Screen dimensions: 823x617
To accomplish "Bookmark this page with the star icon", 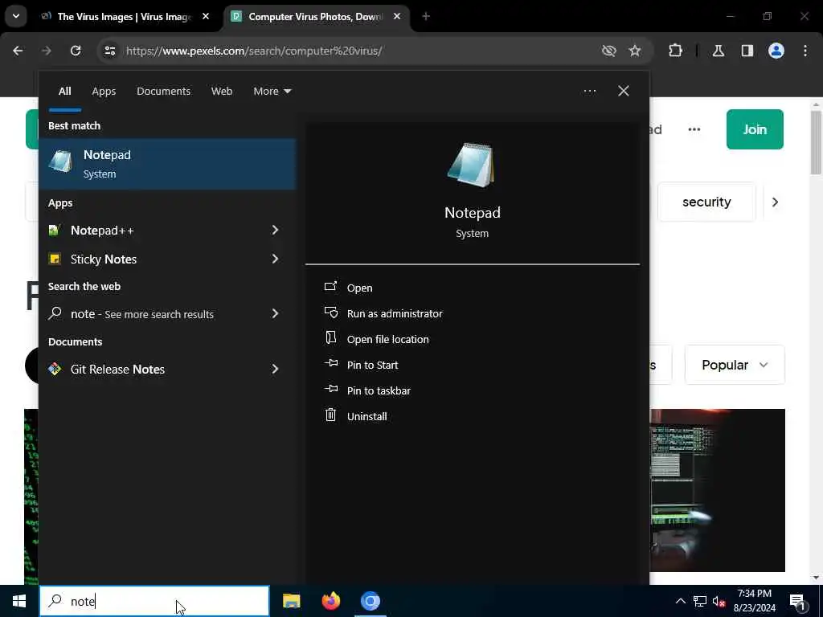I will tap(635, 51).
